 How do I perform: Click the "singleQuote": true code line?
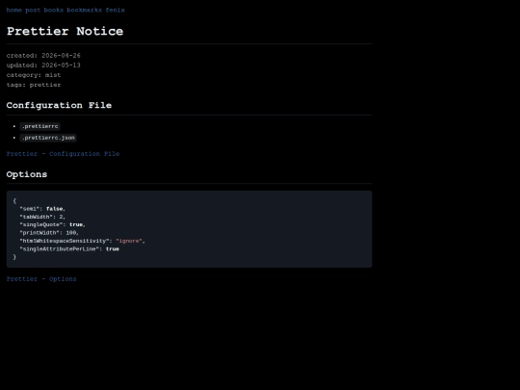52,224
